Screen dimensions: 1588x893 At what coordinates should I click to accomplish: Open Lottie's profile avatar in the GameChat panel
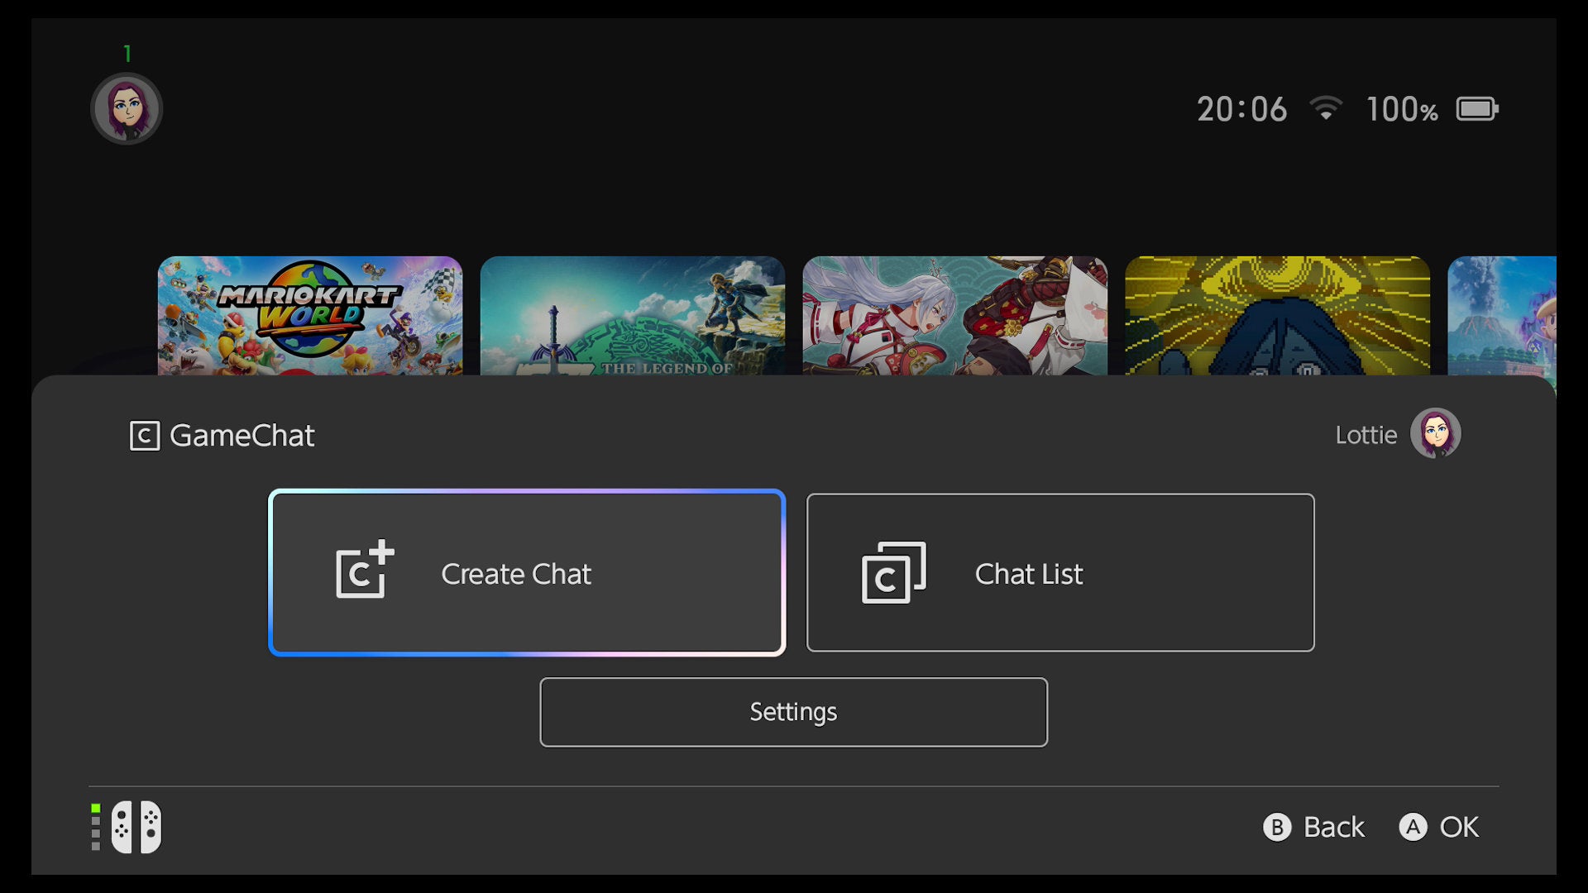[1437, 432]
